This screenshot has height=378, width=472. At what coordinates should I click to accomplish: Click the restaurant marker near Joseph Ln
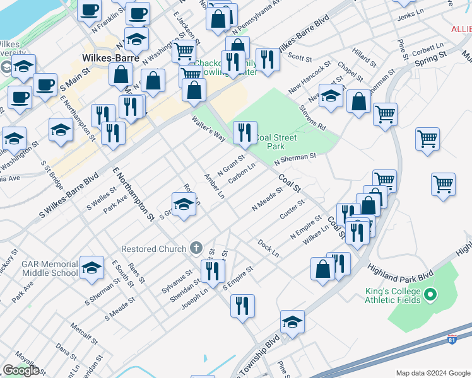(x=213, y=271)
